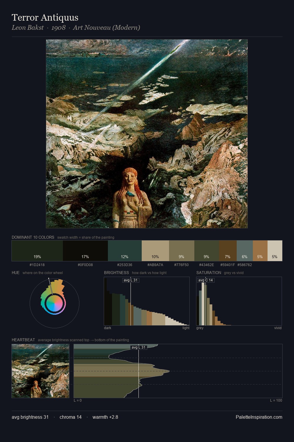The height and width of the screenshot is (442, 294).
Task: Click hex code #43462E
Action: point(207,265)
